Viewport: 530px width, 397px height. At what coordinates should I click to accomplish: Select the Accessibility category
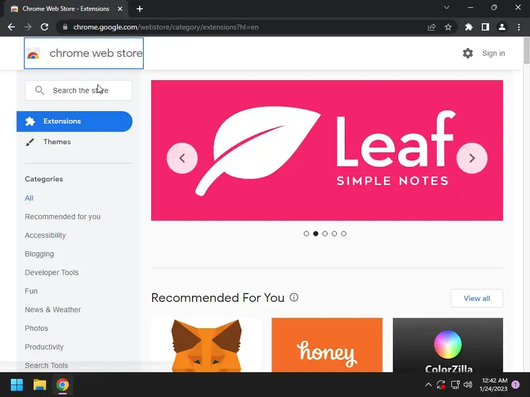point(46,235)
